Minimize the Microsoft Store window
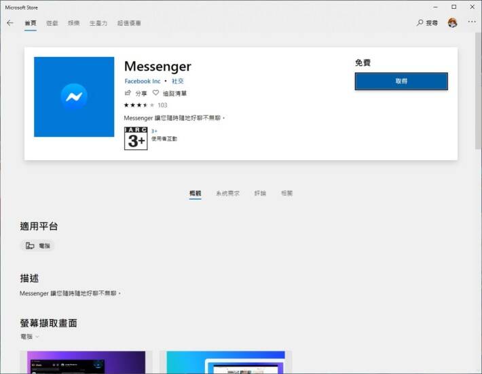 point(435,7)
